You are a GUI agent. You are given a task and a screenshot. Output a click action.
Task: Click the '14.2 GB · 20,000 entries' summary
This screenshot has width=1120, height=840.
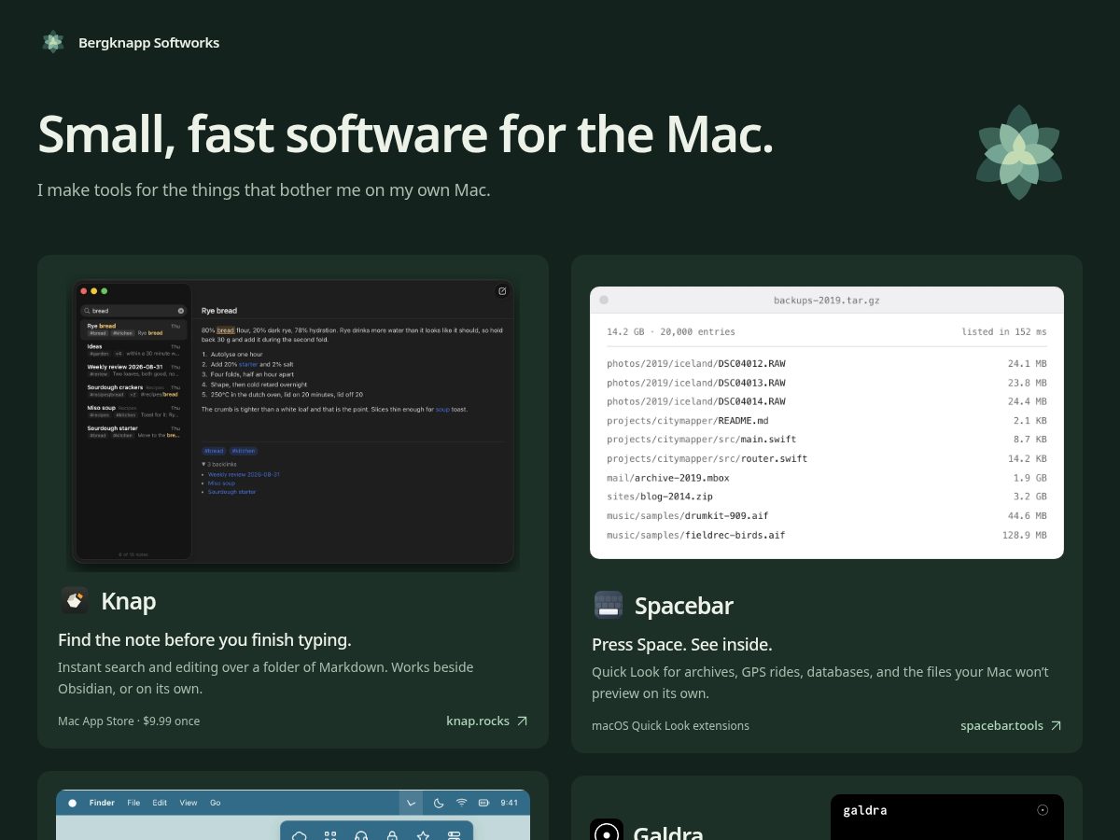pos(671,331)
